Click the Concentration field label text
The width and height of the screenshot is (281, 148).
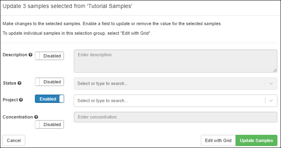tap(18, 117)
